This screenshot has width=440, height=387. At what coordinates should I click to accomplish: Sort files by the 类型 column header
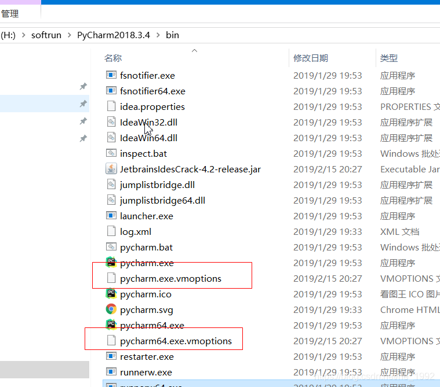389,58
